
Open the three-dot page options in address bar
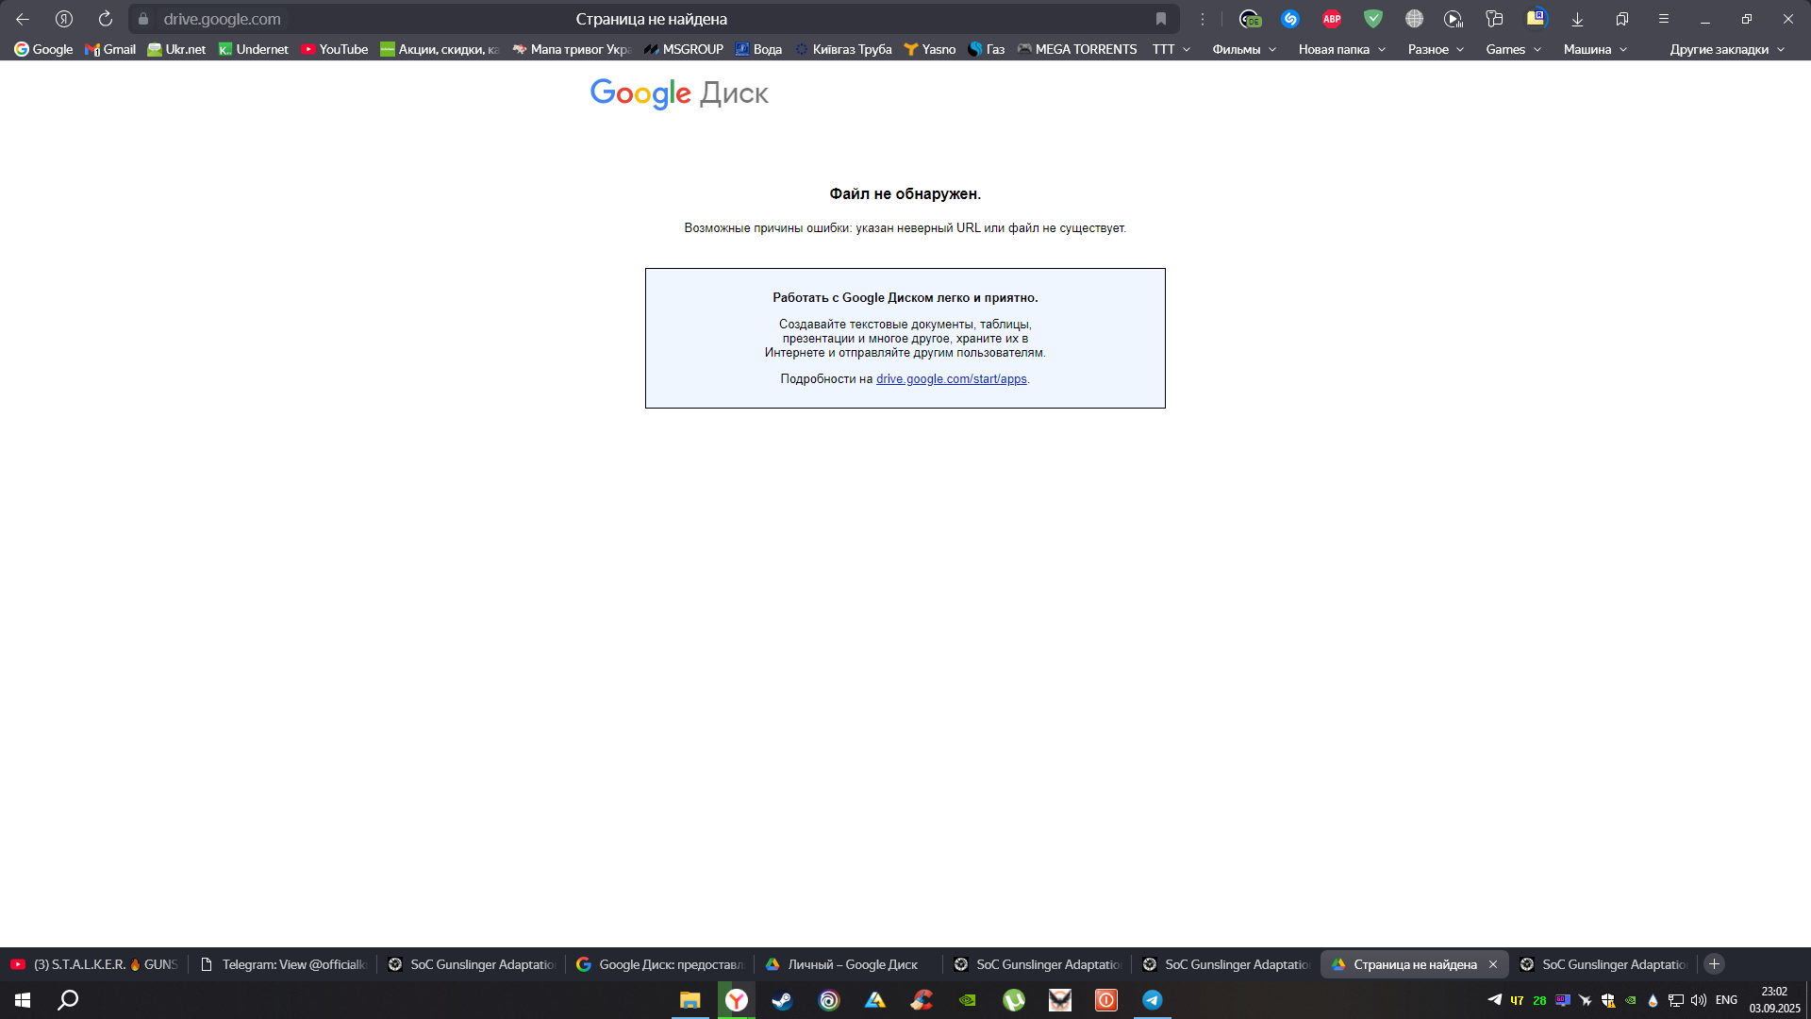tap(1203, 19)
